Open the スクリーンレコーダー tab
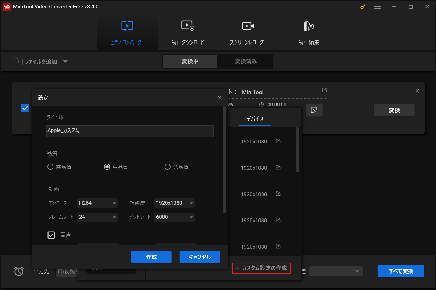Image resolution: width=436 pixels, height=290 pixels. point(248,33)
